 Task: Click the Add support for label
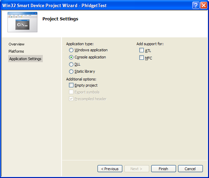tap(150, 44)
